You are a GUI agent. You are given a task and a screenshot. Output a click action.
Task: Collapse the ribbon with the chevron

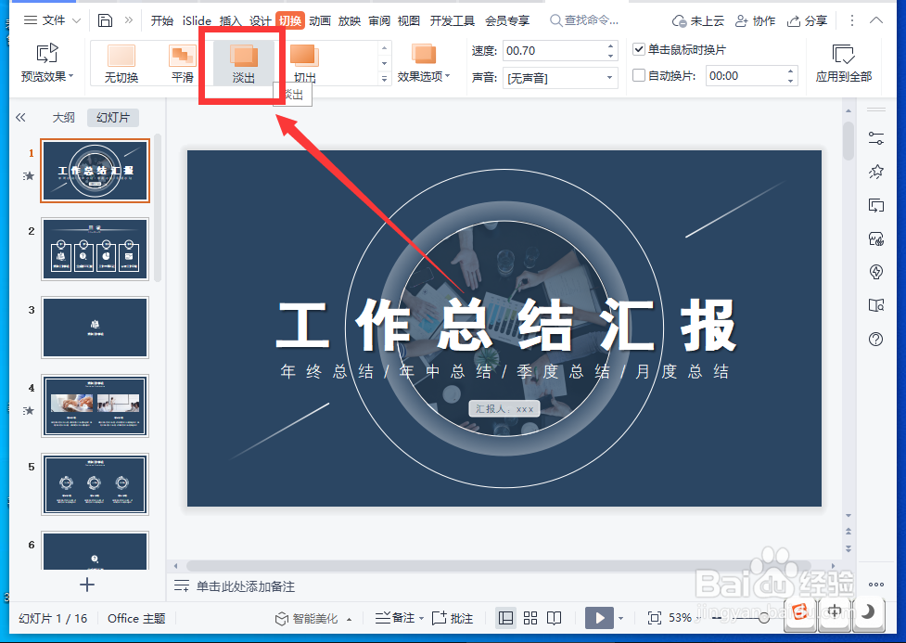876,20
